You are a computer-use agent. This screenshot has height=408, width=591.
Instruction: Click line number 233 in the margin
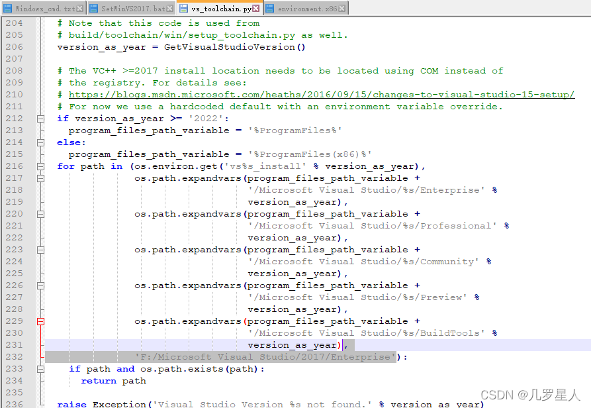pyautogui.click(x=14, y=369)
